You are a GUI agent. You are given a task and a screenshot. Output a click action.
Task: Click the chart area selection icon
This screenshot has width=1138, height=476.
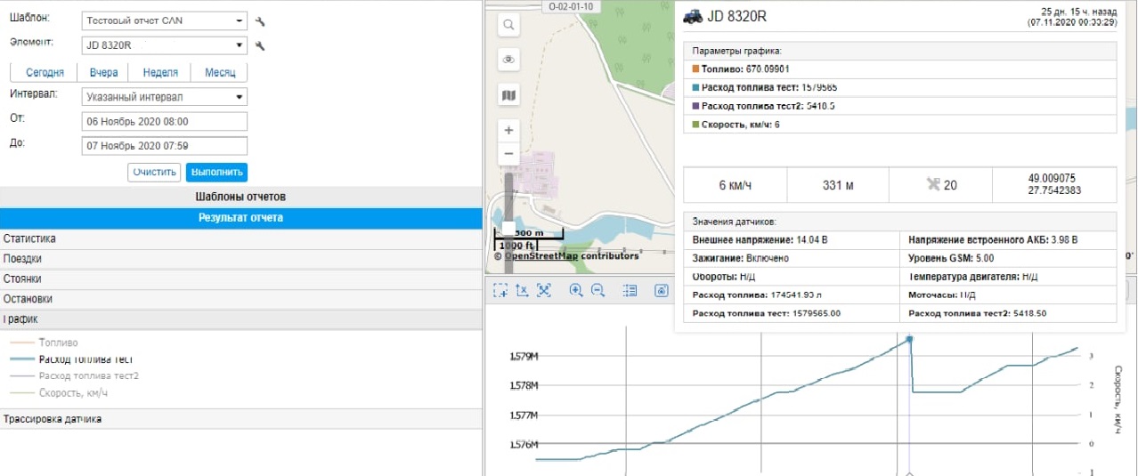click(x=501, y=290)
